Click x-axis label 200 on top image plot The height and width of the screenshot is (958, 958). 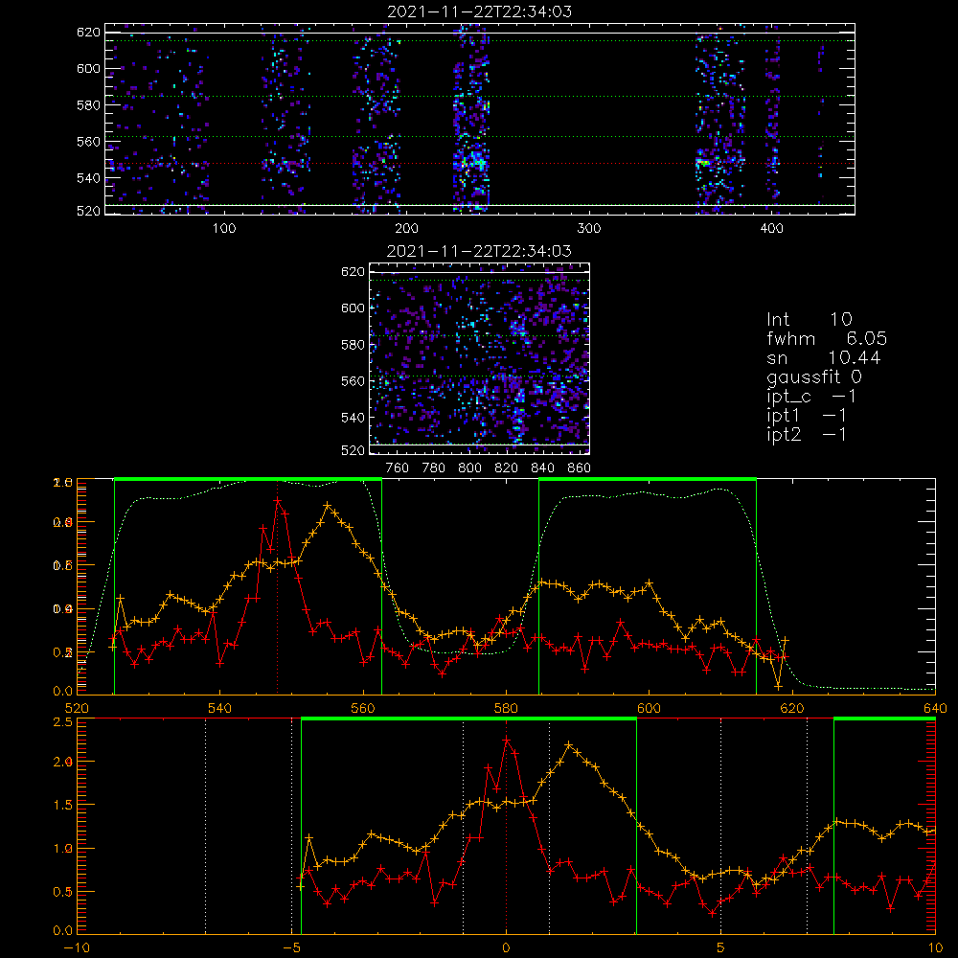[x=406, y=229]
